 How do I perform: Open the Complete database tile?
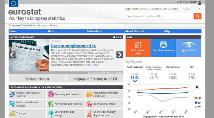163,48
